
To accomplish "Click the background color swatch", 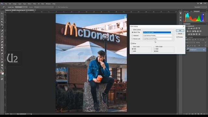I will pos(3,73).
